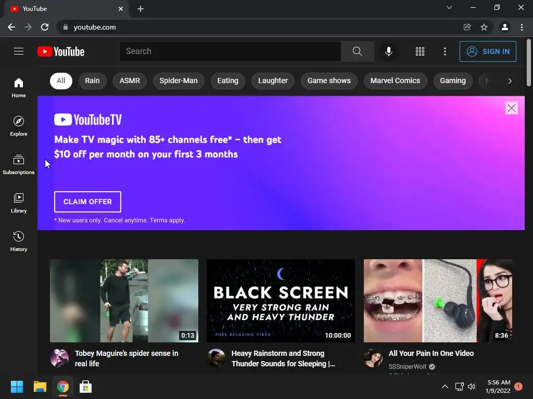Click in the Search input field
Viewport: 533px width, 399px height.
point(230,51)
